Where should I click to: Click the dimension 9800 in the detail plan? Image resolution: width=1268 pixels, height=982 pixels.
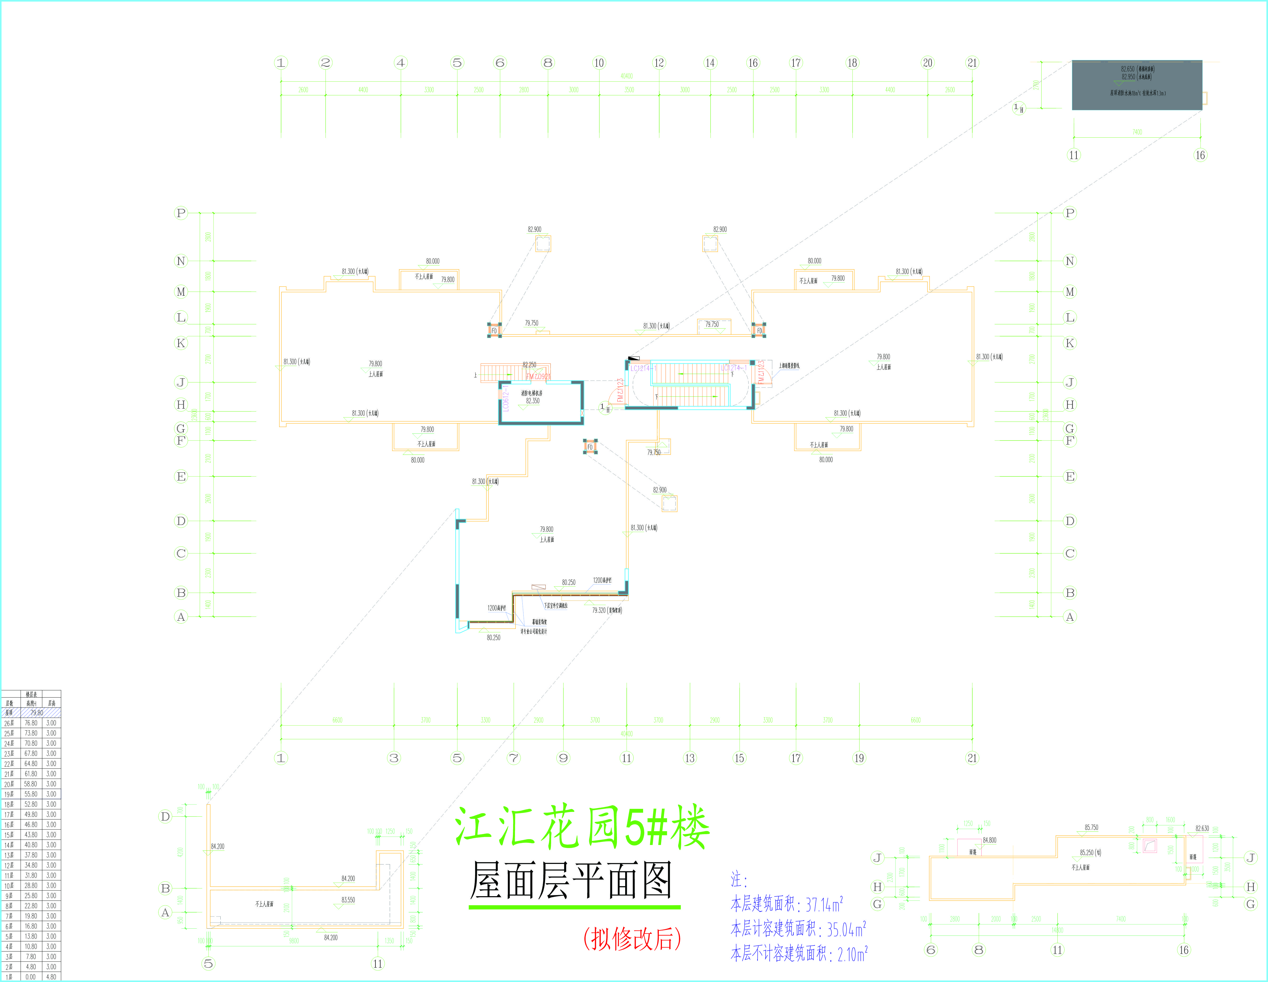pos(294,941)
